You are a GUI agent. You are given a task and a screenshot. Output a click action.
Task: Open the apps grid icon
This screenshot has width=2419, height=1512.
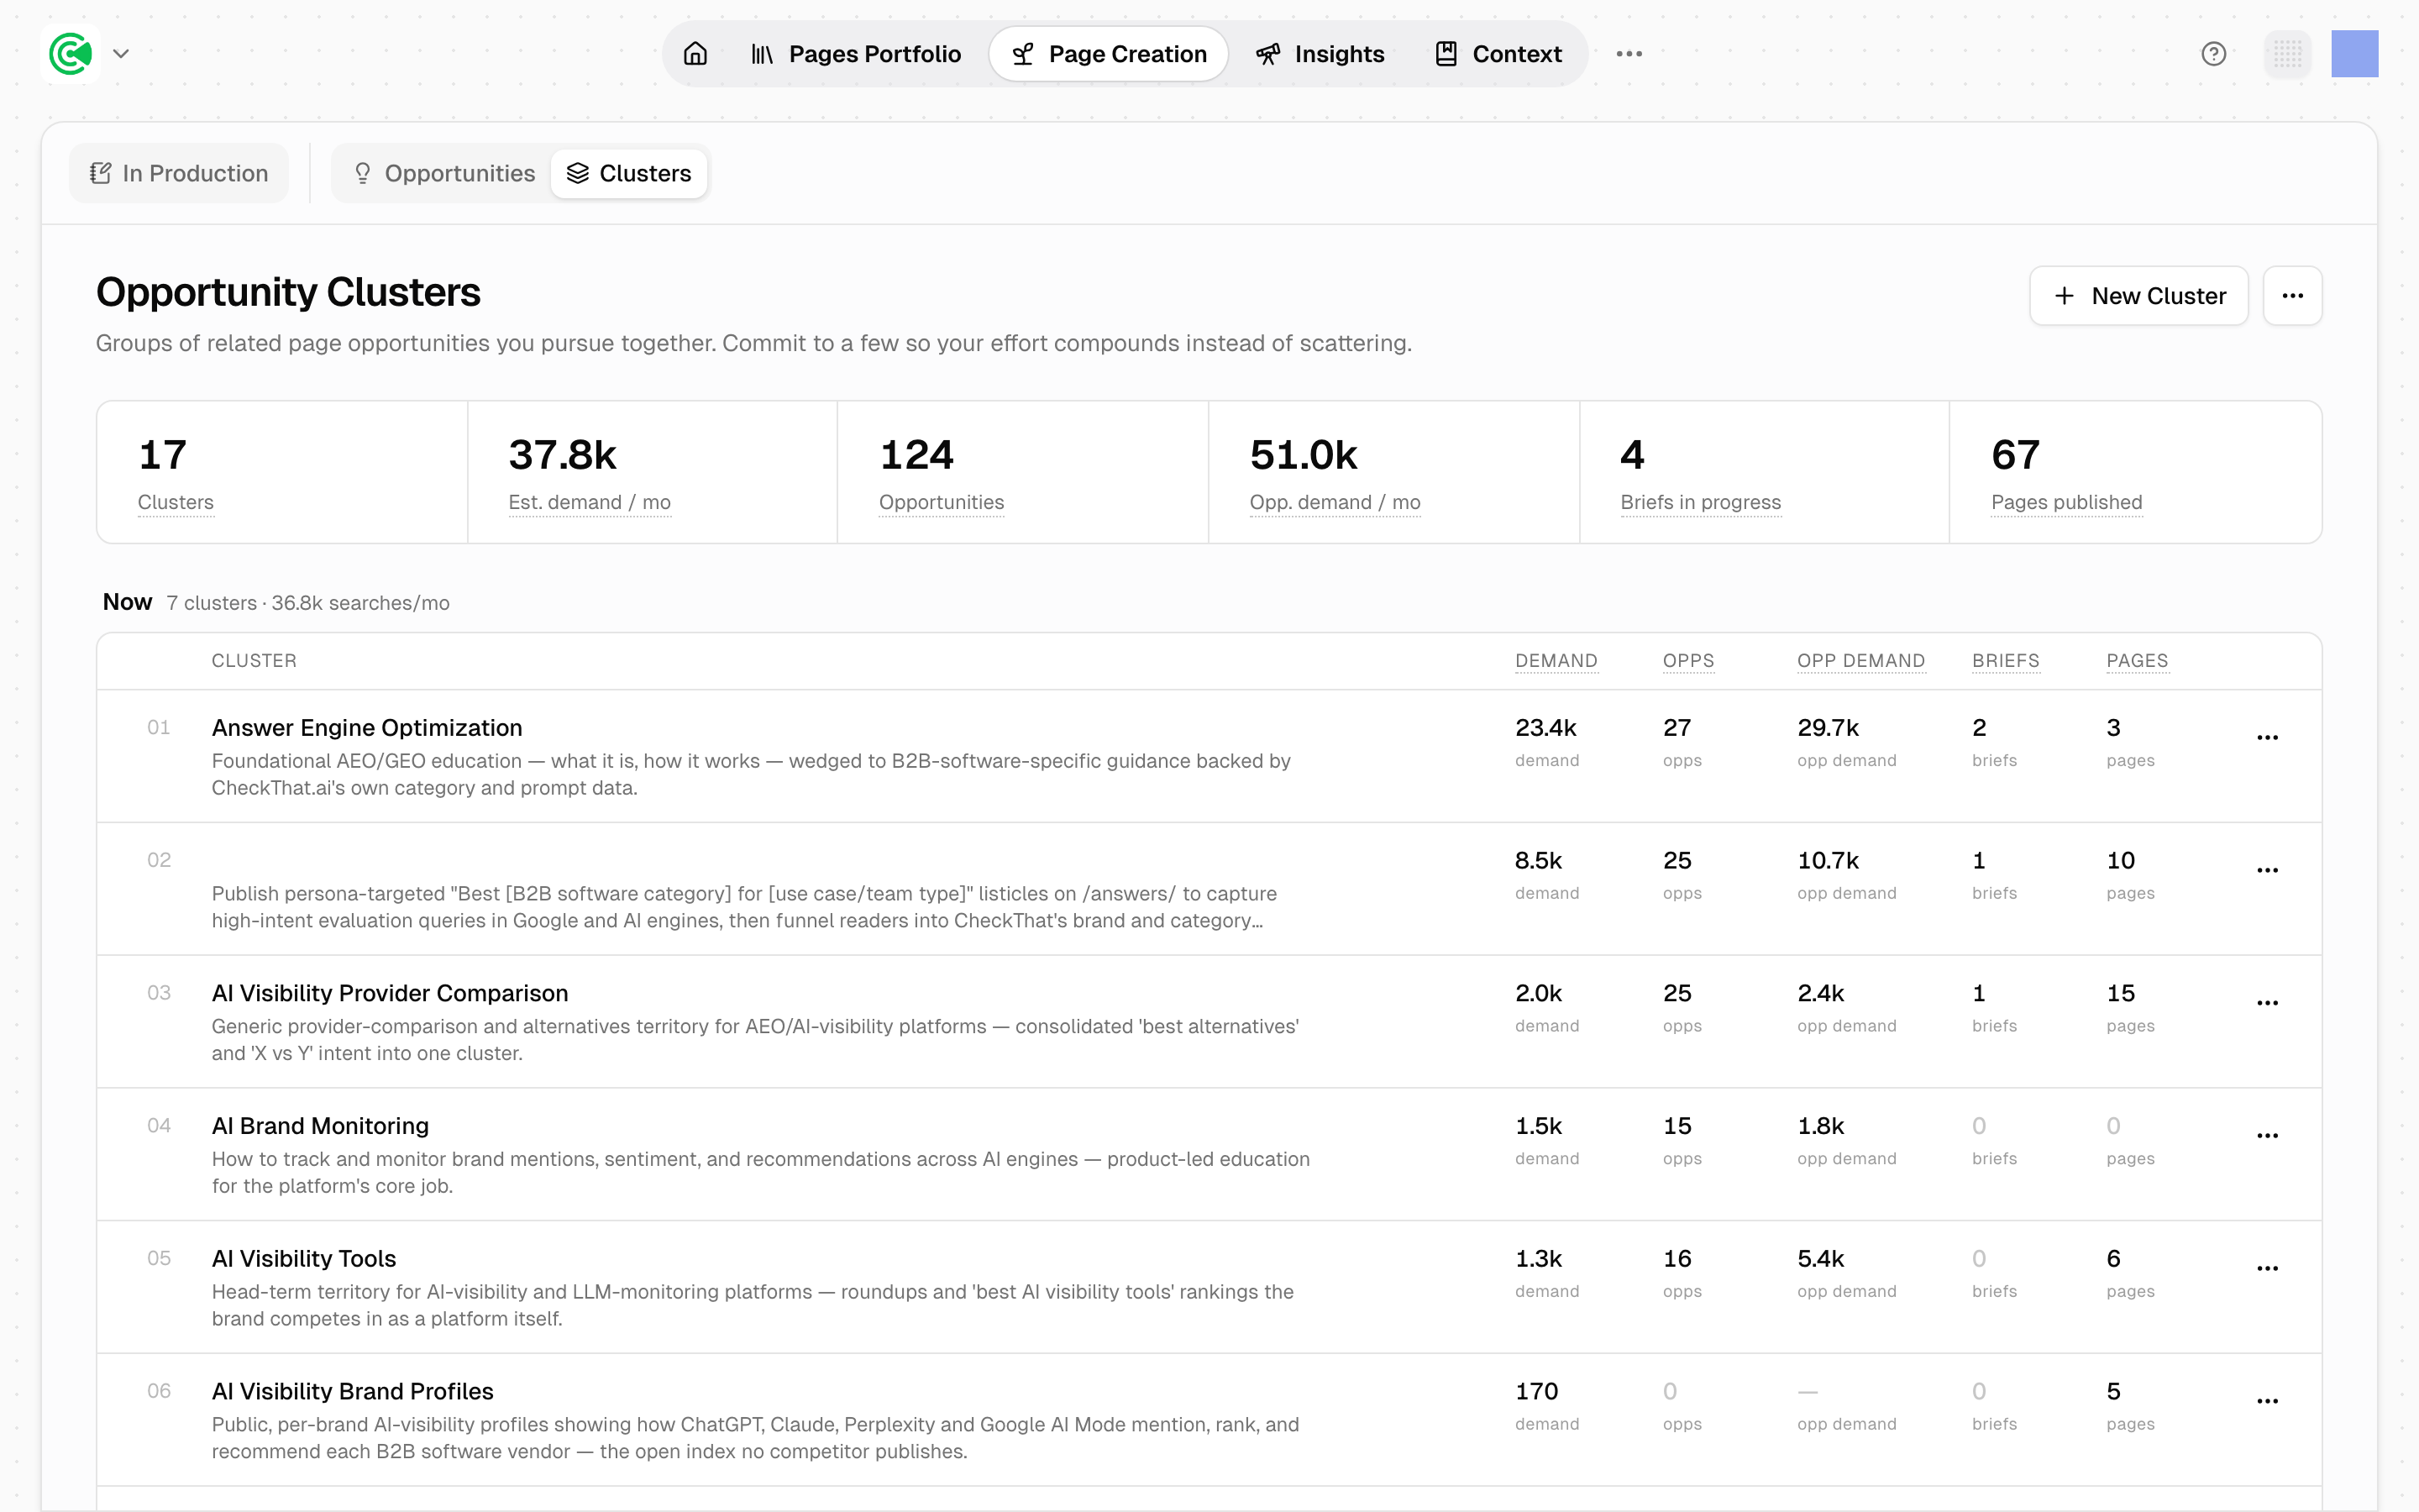2287,54
